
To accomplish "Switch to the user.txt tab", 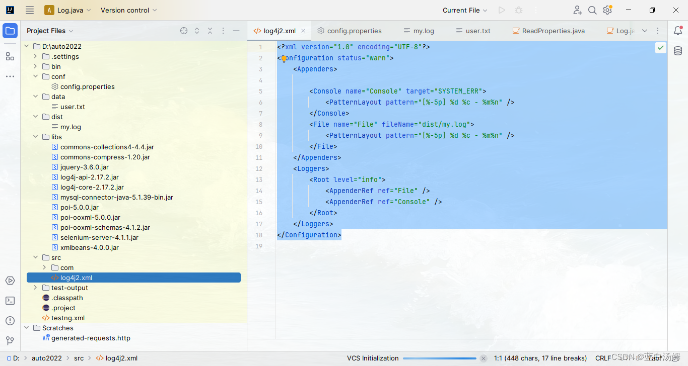I will coord(473,31).
